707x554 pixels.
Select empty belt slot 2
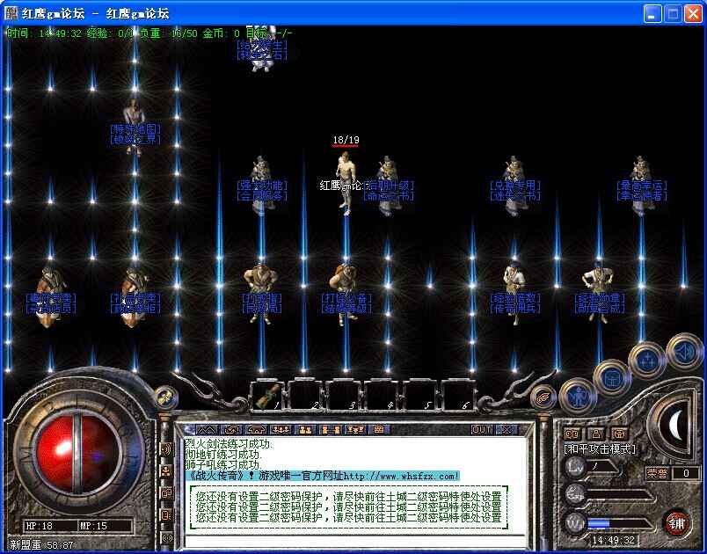(x=305, y=396)
